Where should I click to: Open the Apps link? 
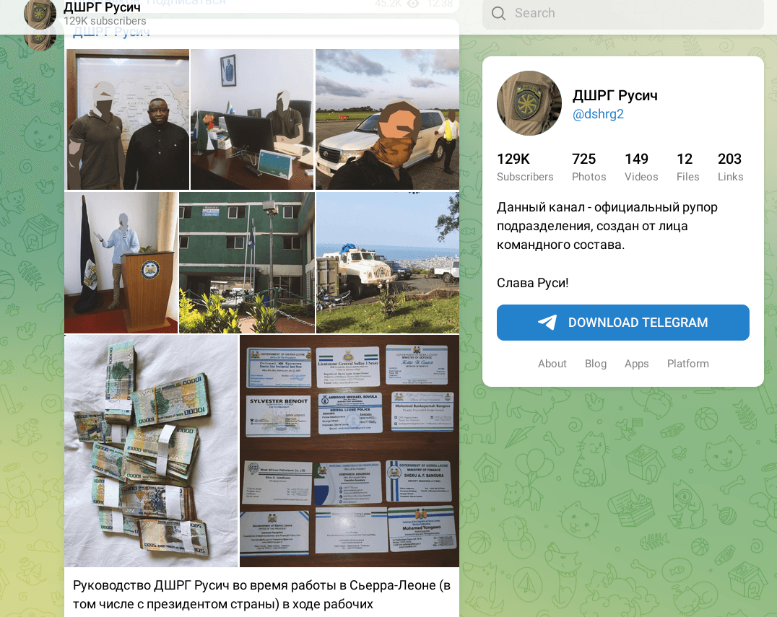(x=636, y=364)
